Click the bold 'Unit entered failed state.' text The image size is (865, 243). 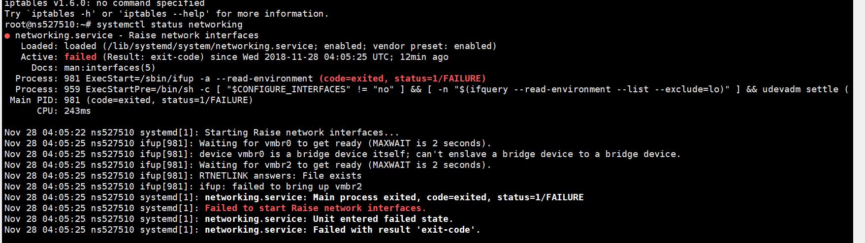pos(383,219)
